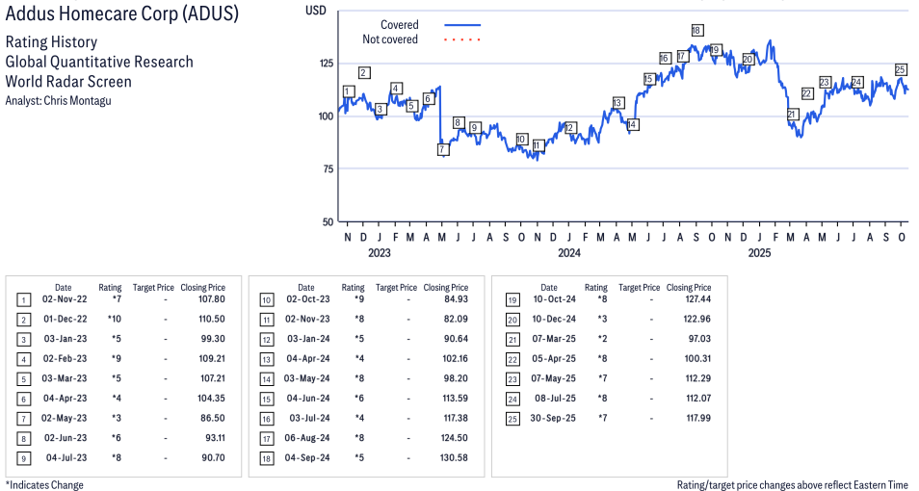Screen dimensions: 919x491
Task: Click the 02-Nov-22 date in the table
Action: [64, 300]
